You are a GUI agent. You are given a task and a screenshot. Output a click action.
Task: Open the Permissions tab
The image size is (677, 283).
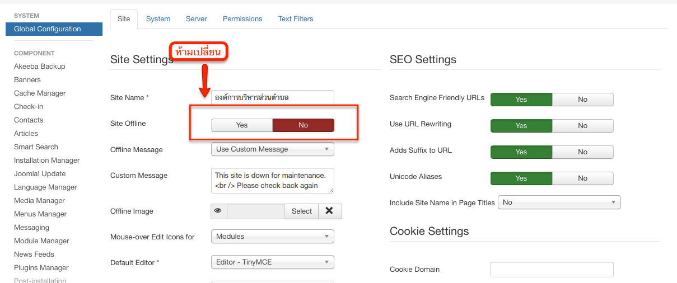242,19
